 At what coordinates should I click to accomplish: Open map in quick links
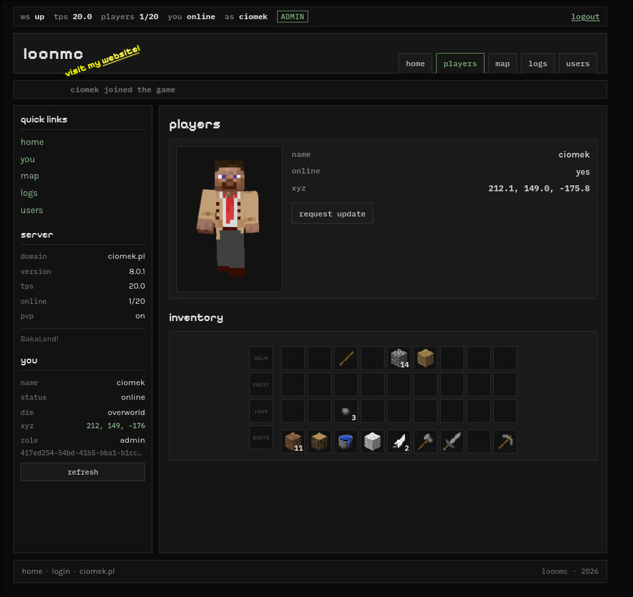(x=30, y=176)
